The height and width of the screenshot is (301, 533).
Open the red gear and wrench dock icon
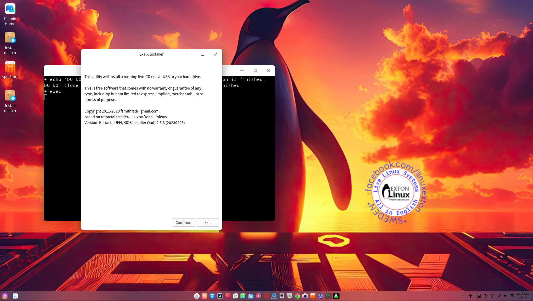coord(266,296)
